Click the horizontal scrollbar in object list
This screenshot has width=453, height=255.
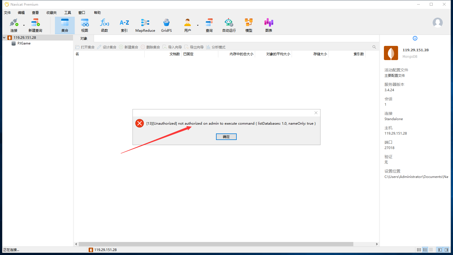coord(216,244)
